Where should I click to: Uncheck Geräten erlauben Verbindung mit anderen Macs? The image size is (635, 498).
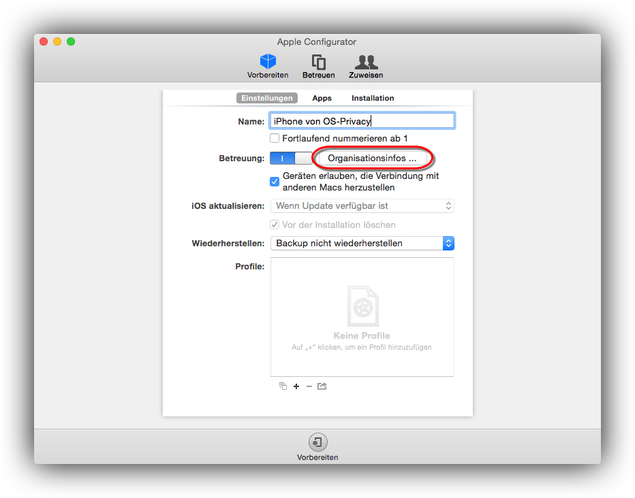(275, 182)
